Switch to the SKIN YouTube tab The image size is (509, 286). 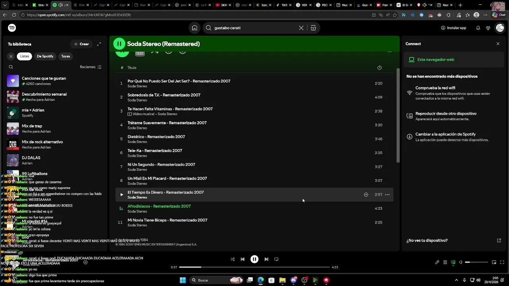coord(222,5)
